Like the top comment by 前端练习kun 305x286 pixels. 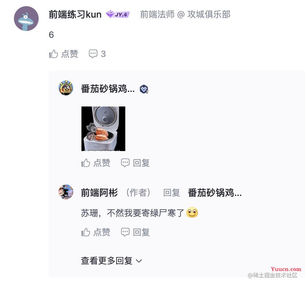click(63, 54)
